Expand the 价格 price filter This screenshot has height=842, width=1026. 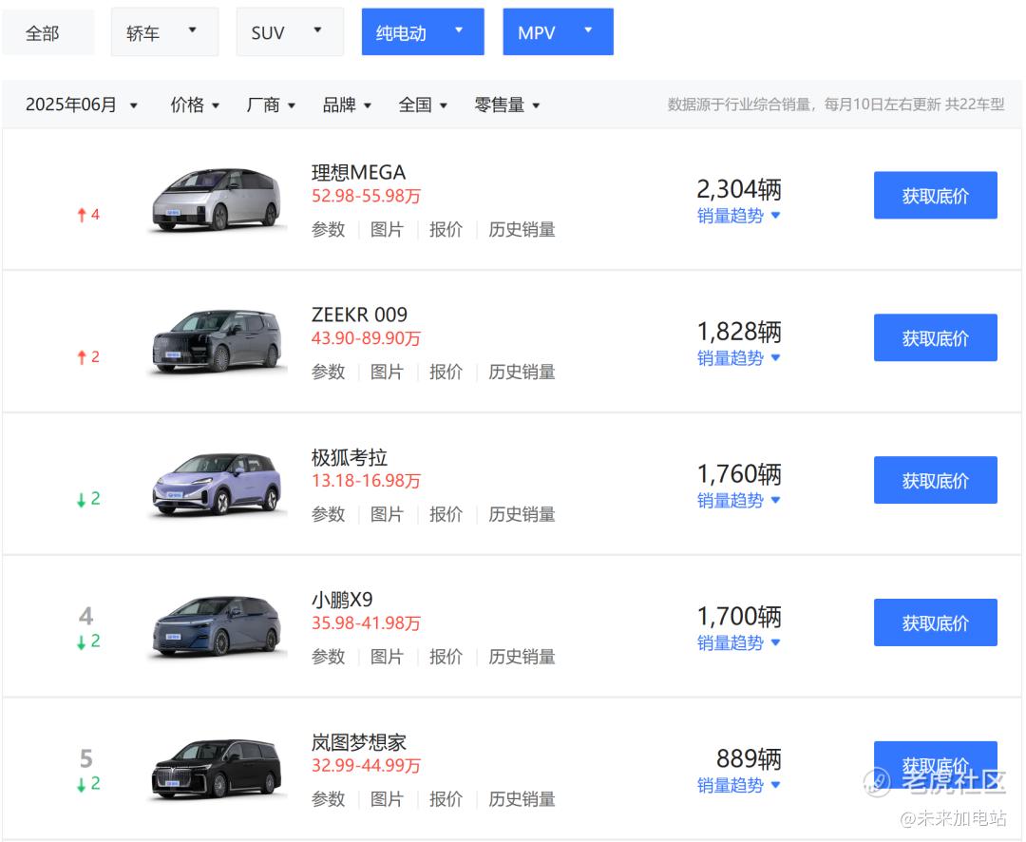pos(195,105)
